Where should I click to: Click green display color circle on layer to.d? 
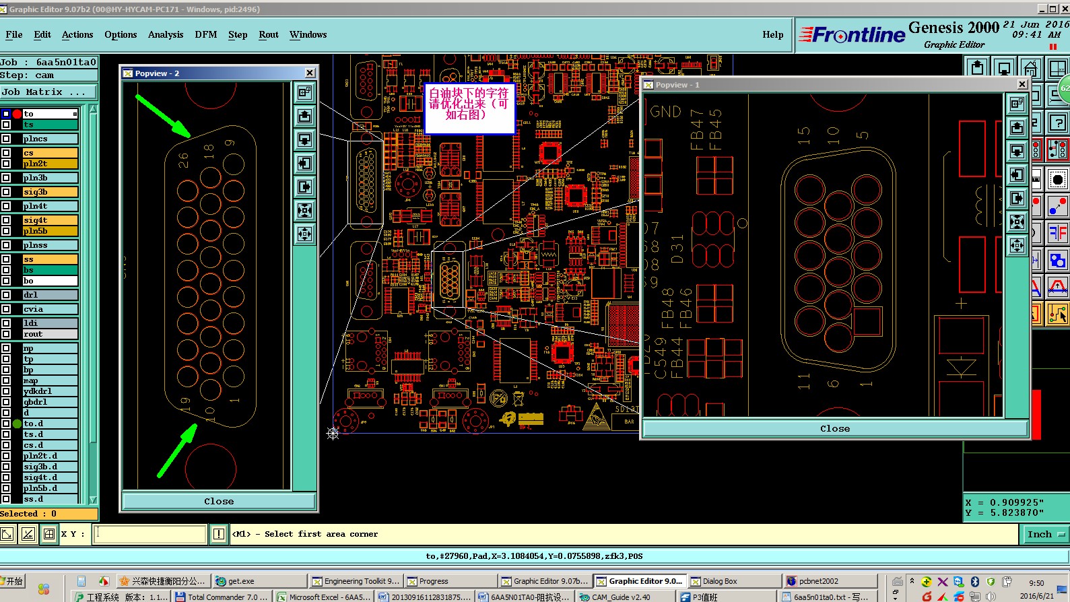coord(17,424)
